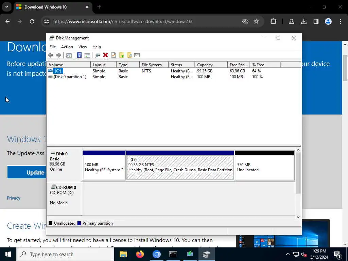Sort by the % Free column header
This screenshot has width=348, height=261.
tap(265, 65)
